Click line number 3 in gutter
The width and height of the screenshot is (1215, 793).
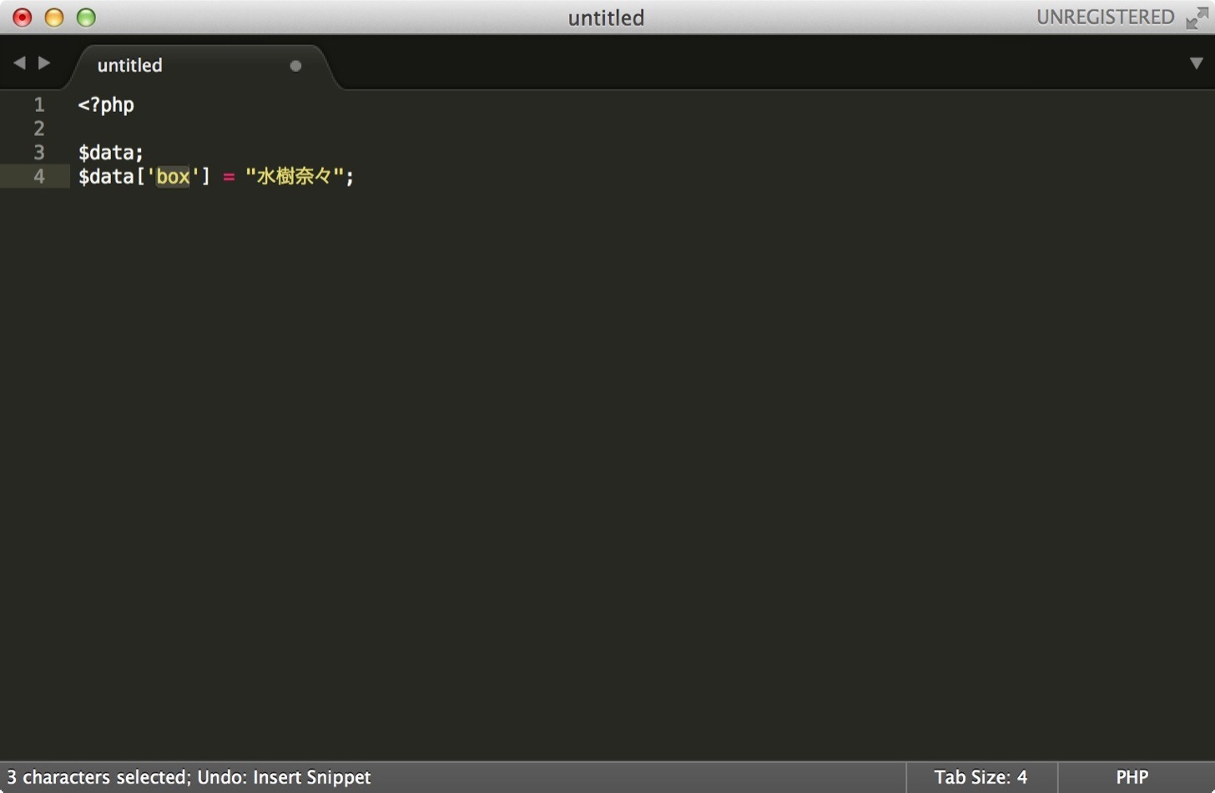(38, 153)
